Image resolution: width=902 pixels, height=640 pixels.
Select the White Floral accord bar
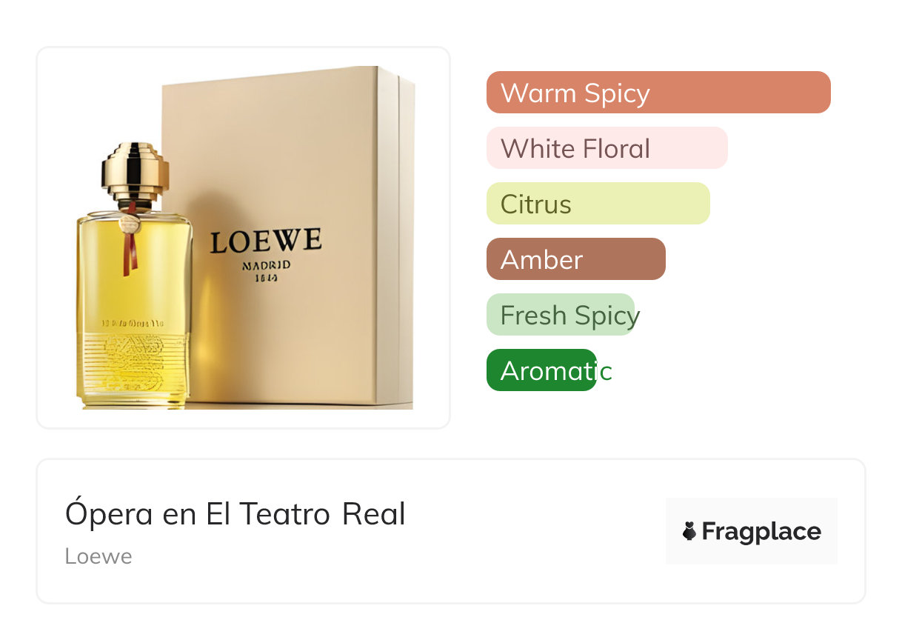coord(607,148)
